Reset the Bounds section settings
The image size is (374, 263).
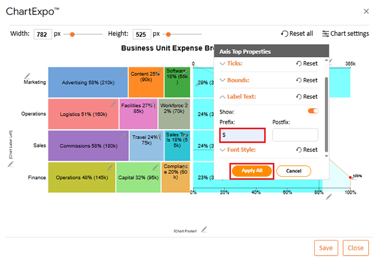pos(306,80)
